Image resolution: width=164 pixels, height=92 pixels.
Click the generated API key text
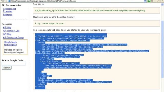tap(90, 10)
